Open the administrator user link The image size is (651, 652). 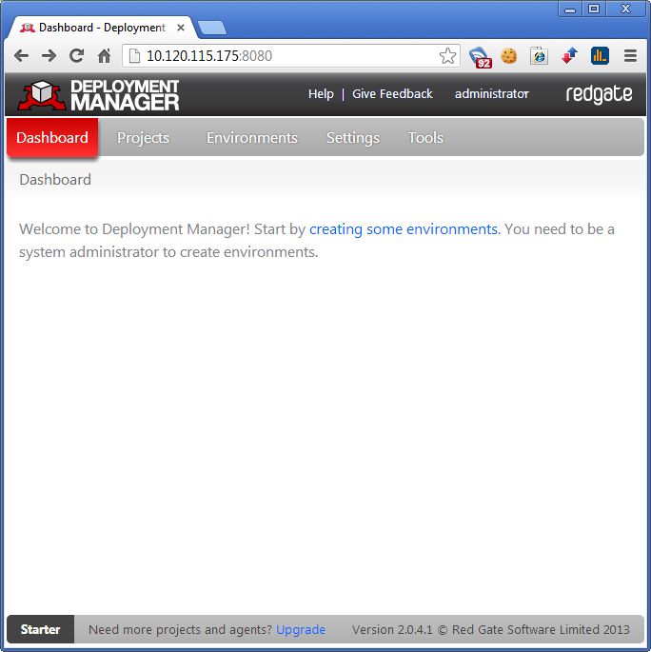[492, 94]
